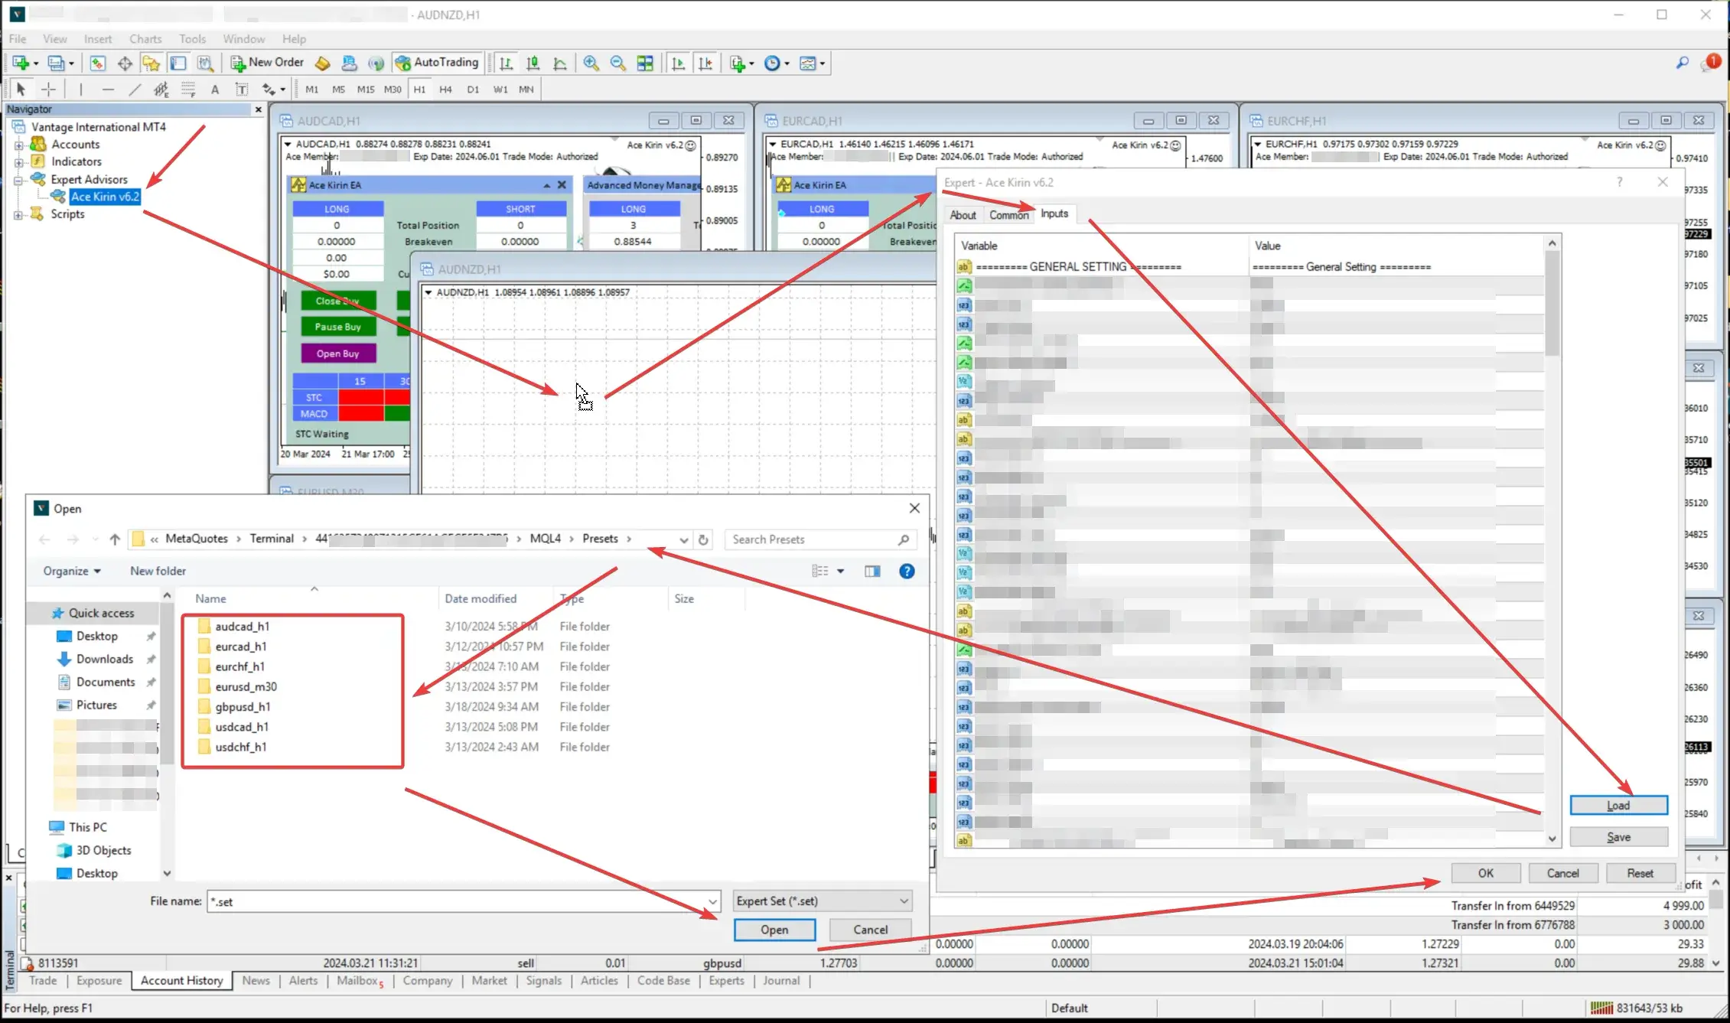
Task: Click the Search Presets field
Action: click(x=819, y=539)
